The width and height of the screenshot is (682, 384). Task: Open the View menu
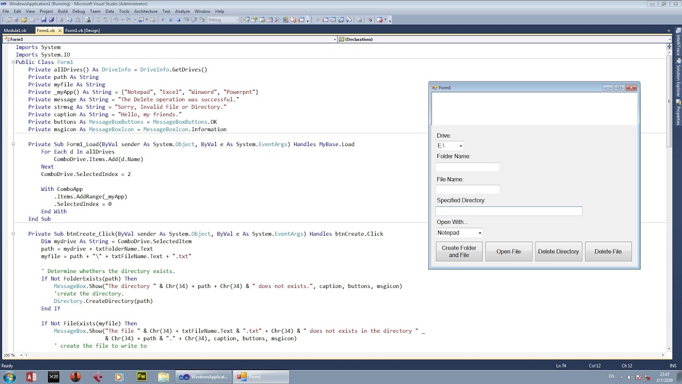30,11
